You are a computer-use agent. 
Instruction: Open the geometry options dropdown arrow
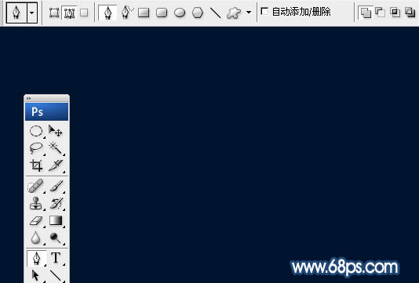click(249, 13)
